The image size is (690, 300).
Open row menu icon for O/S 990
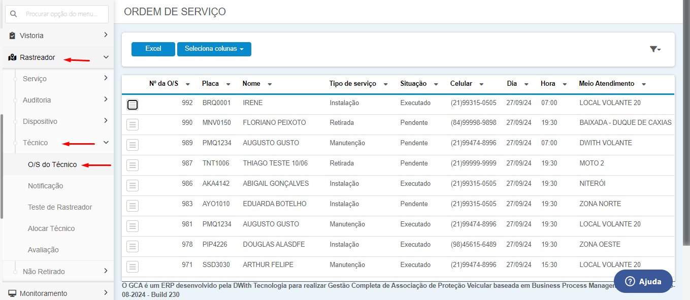133,124
